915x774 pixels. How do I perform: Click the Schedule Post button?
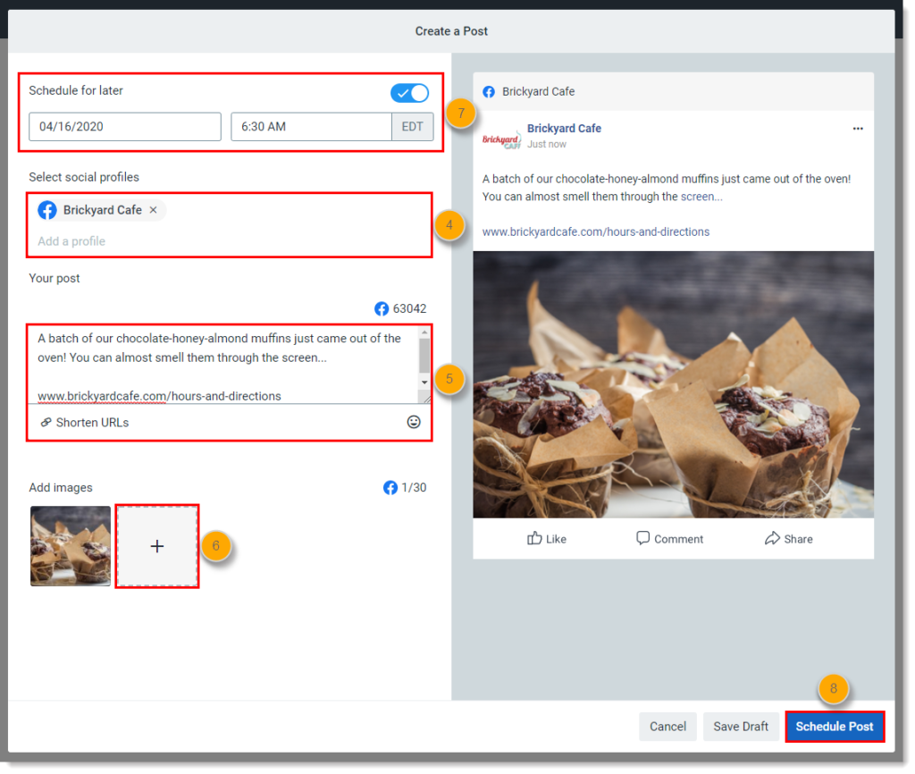pyautogui.click(x=834, y=727)
